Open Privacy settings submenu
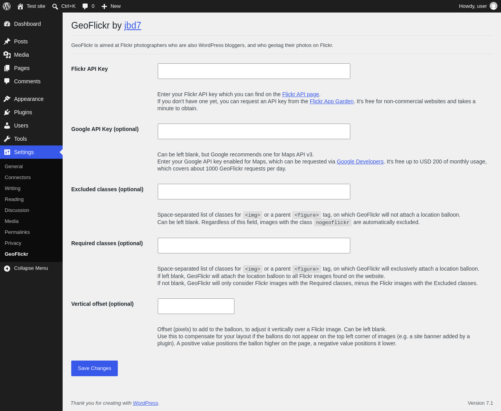Screen dimensions: 501x411 coord(13,243)
